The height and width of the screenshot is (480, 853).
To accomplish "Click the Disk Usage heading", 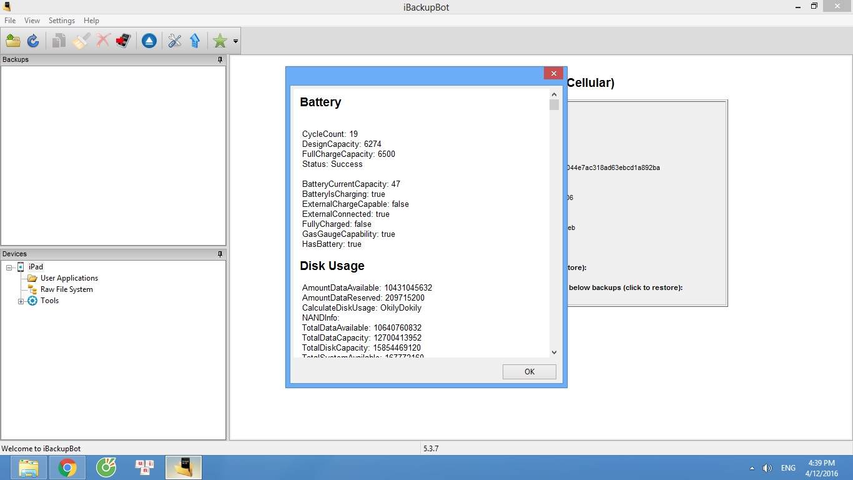I will pos(332,266).
